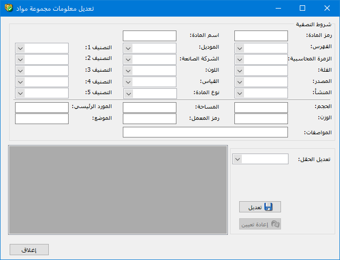Click the application shield icon in title bar
This screenshot has height=260, width=340.
point(9,8)
